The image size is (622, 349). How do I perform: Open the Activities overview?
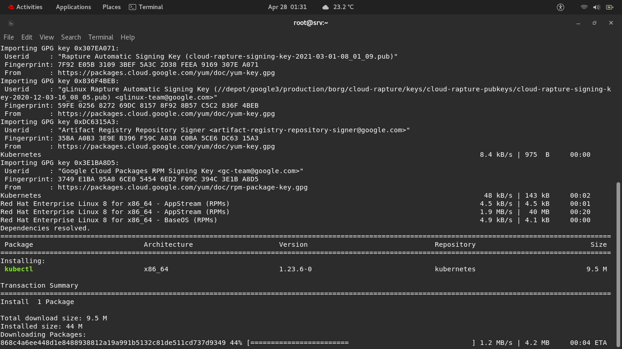(25, 7)
